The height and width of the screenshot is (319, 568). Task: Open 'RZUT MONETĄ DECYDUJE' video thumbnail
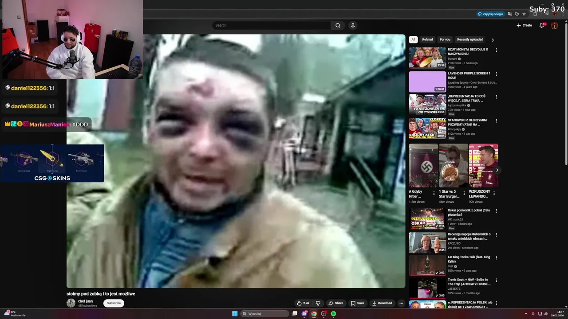(427, 58)
